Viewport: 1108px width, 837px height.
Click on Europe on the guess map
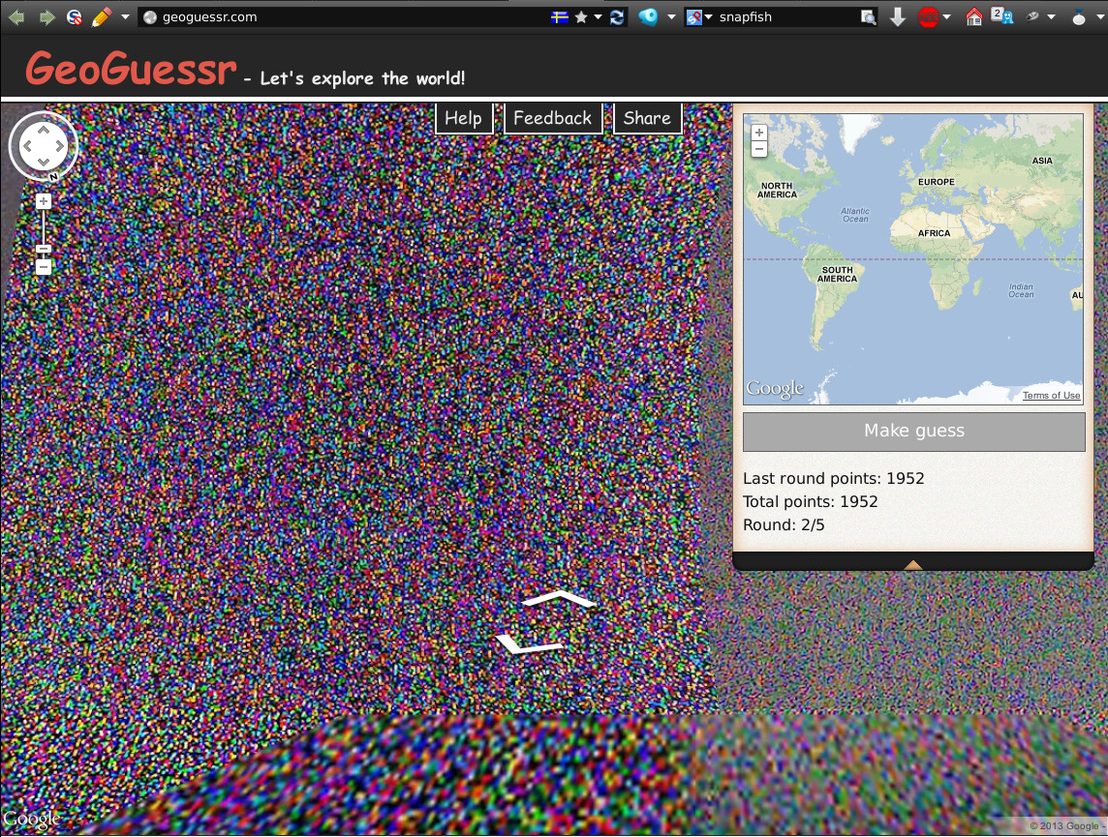[937, 182]
